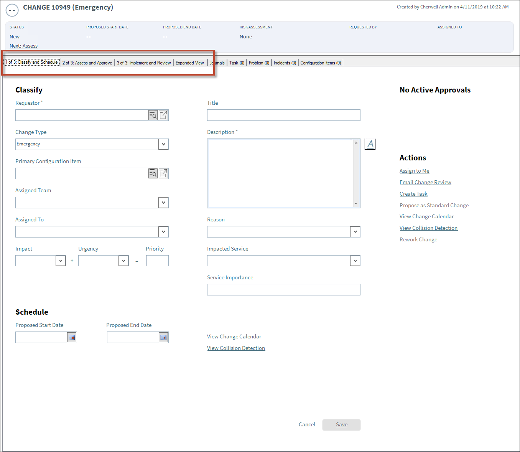Image resolution: width=520 pixels, height=452 pixels.
Task: Switch to 2 of 3: Assess and Approve tab
Action: tap(87, 63)
